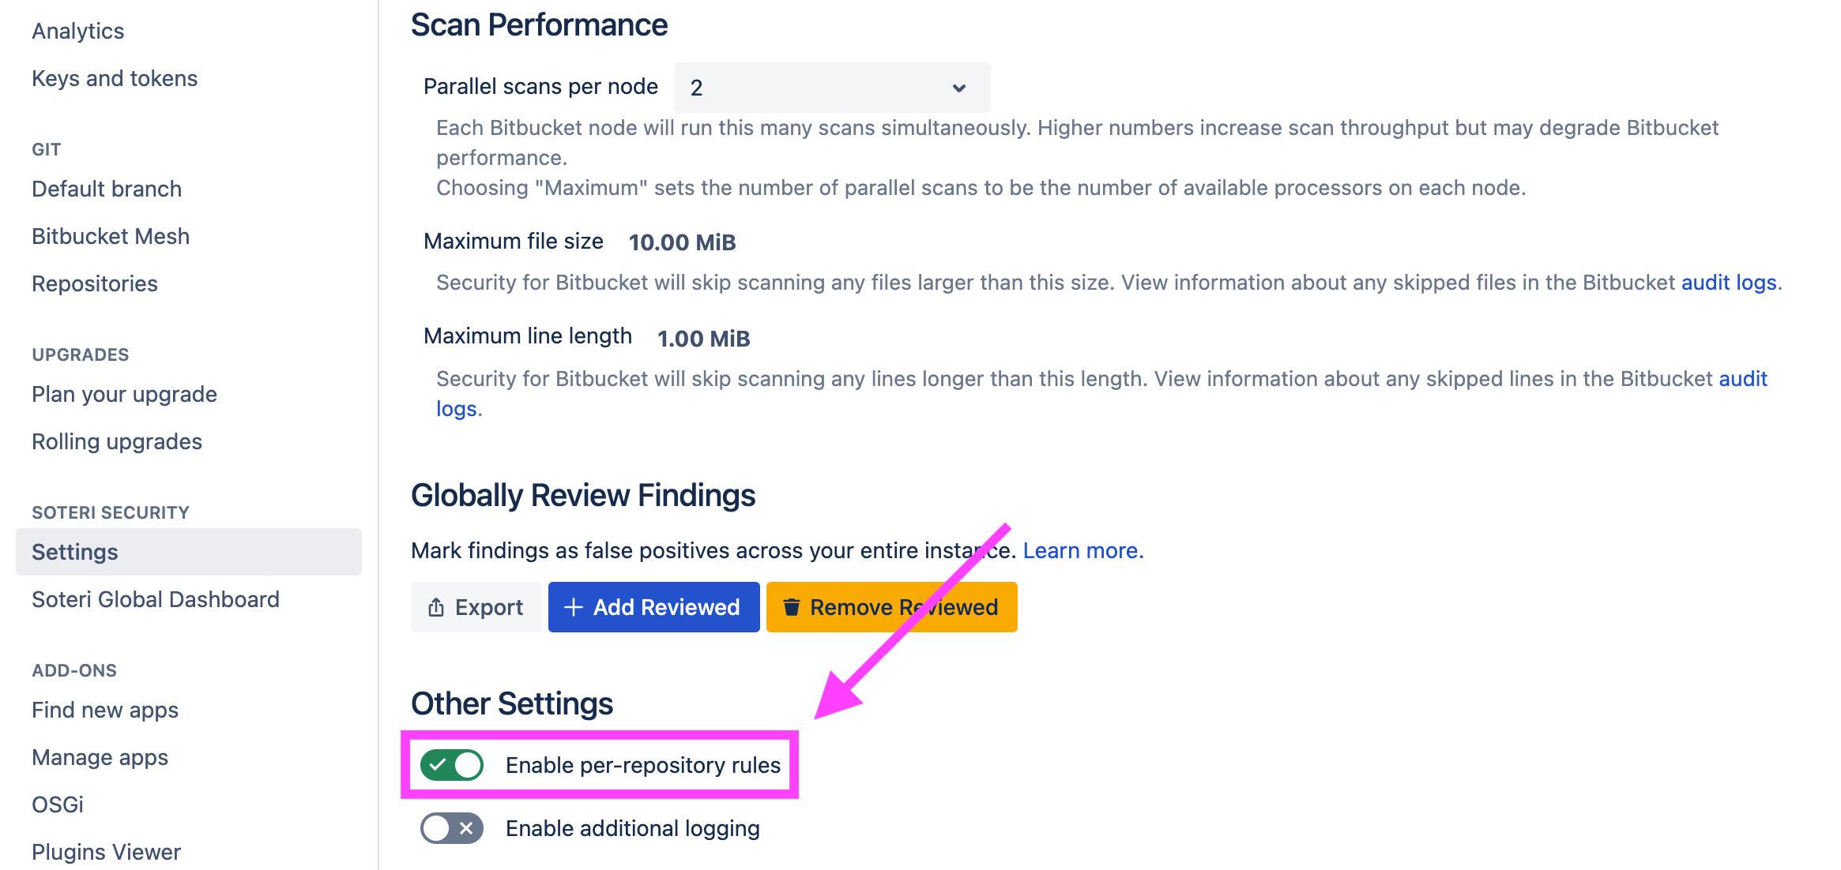
Task: Open the Soteri Global Dashboard
Action: click(155, 598)
